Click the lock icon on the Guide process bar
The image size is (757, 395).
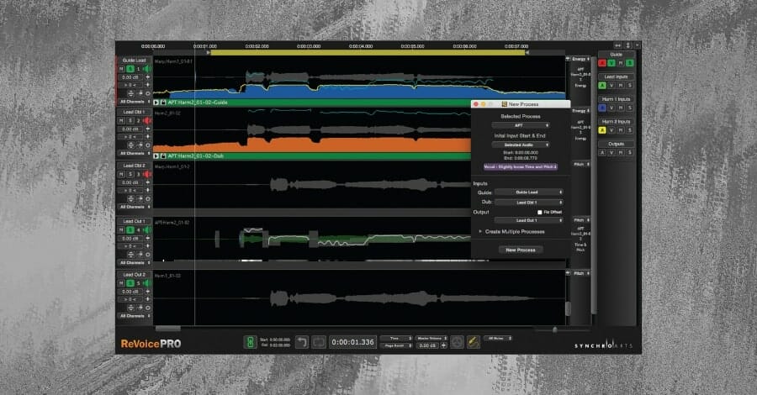tap(163, 103)
